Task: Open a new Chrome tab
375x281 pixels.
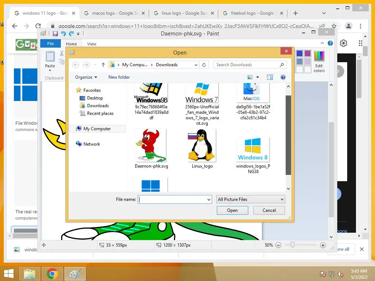Action: pyautogui.click(x=296, y=13)
